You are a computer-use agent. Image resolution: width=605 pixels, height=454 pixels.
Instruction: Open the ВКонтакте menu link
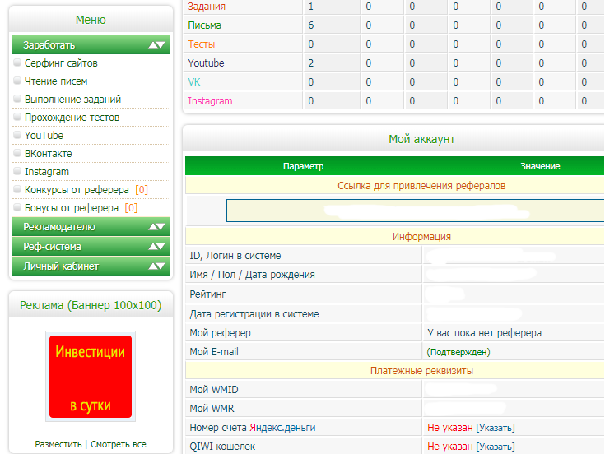49,154
